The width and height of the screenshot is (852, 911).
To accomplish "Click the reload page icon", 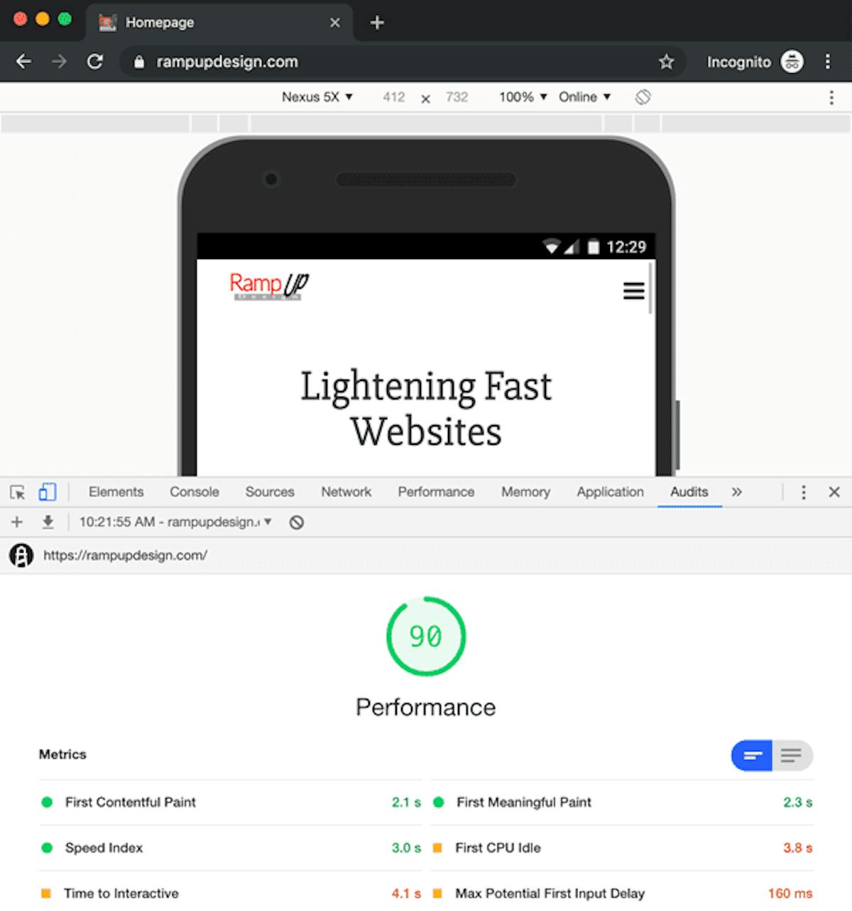I will pos(94,62).
